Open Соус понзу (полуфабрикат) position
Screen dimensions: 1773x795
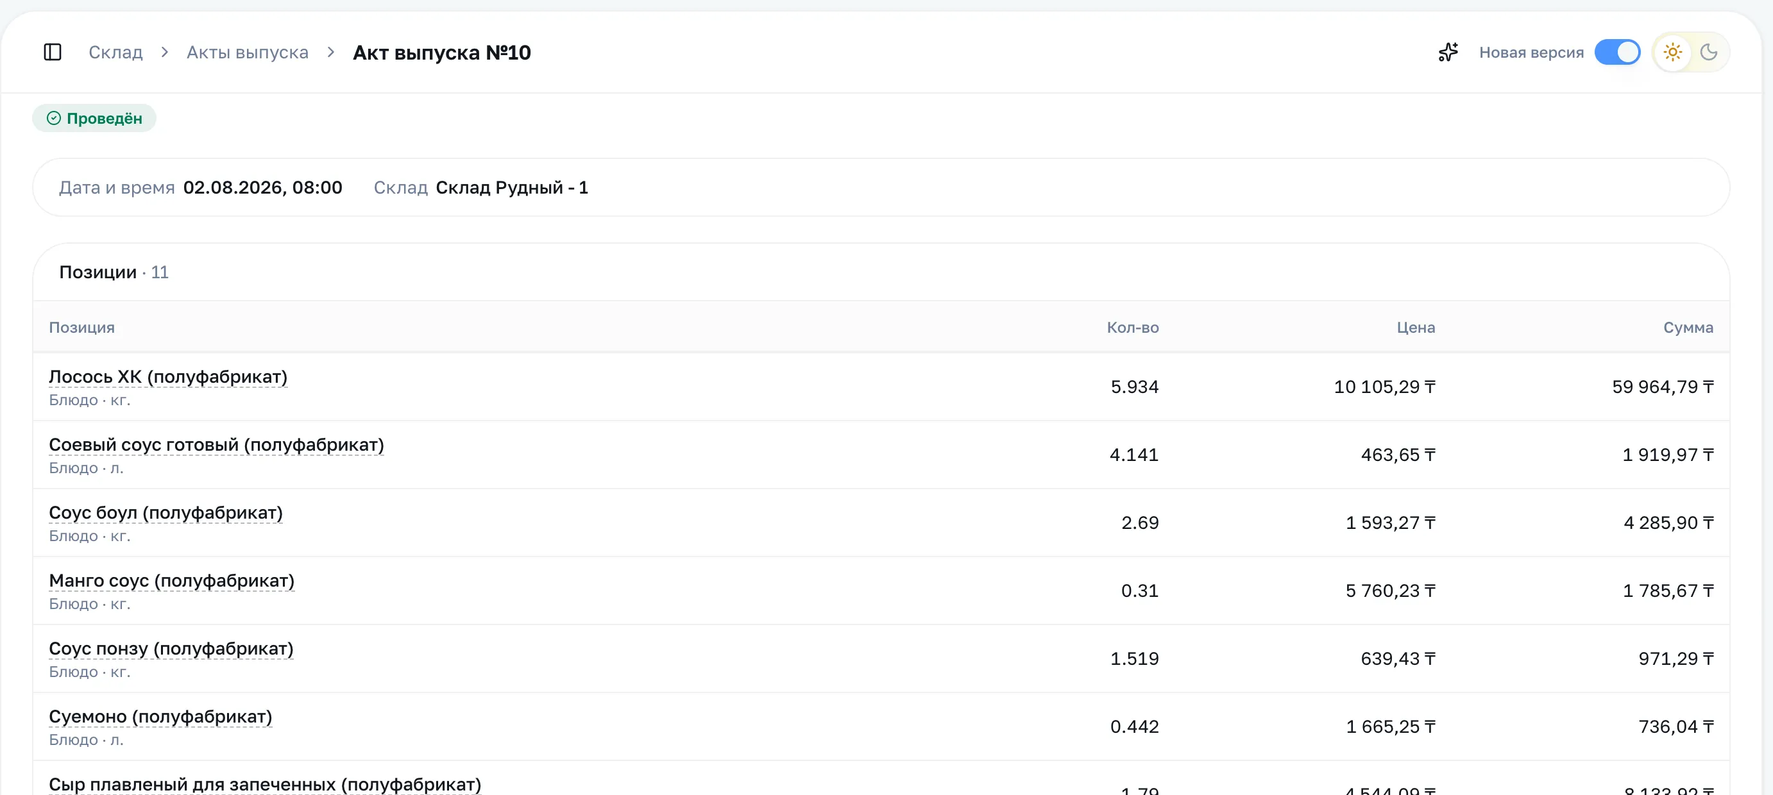171,649
